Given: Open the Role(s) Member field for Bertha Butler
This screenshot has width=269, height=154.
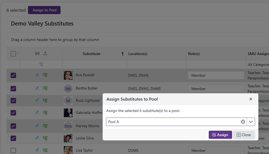Looking at the screenshot, I should [216, 89].
